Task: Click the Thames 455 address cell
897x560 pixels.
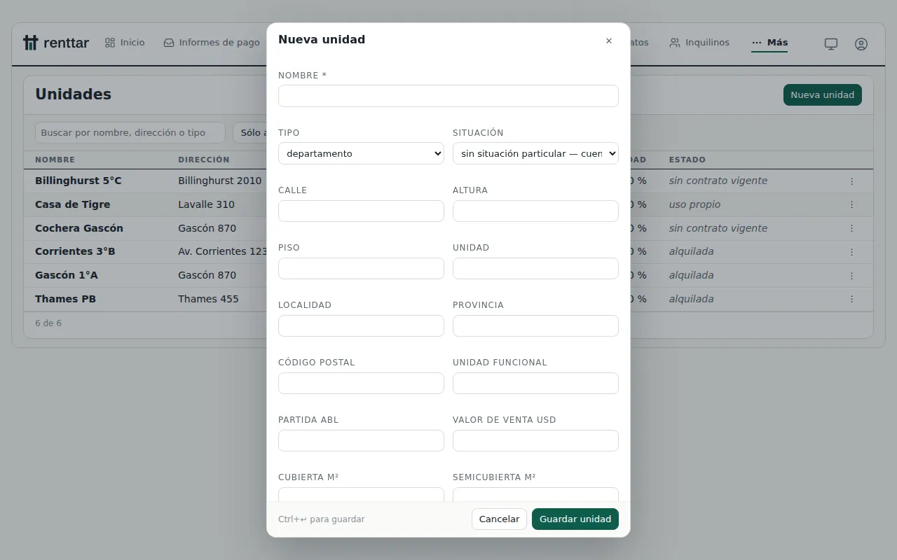Action: tap(208, 299)
